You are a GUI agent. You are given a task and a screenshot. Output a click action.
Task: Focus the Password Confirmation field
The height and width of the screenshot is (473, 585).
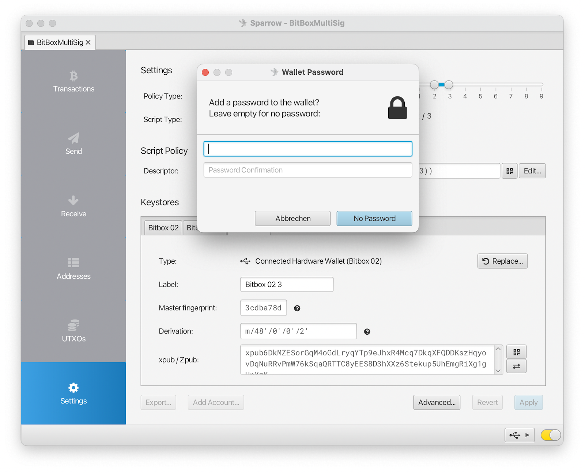click(x=308, y=170)
